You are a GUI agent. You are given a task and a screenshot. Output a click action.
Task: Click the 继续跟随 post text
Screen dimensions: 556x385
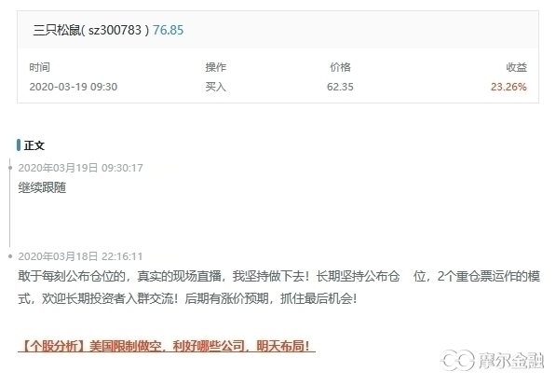click(42, 187)
